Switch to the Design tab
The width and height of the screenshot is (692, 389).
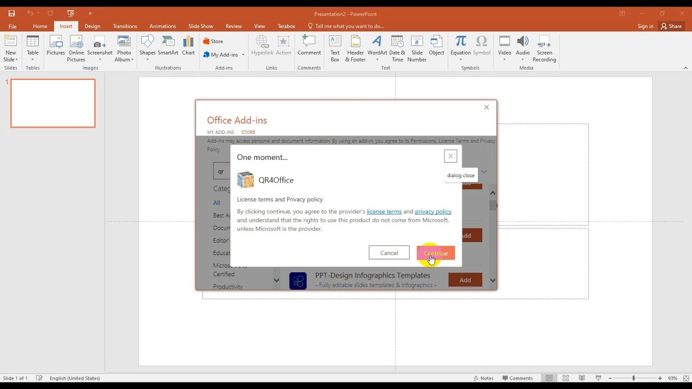(x=92, y=26)
